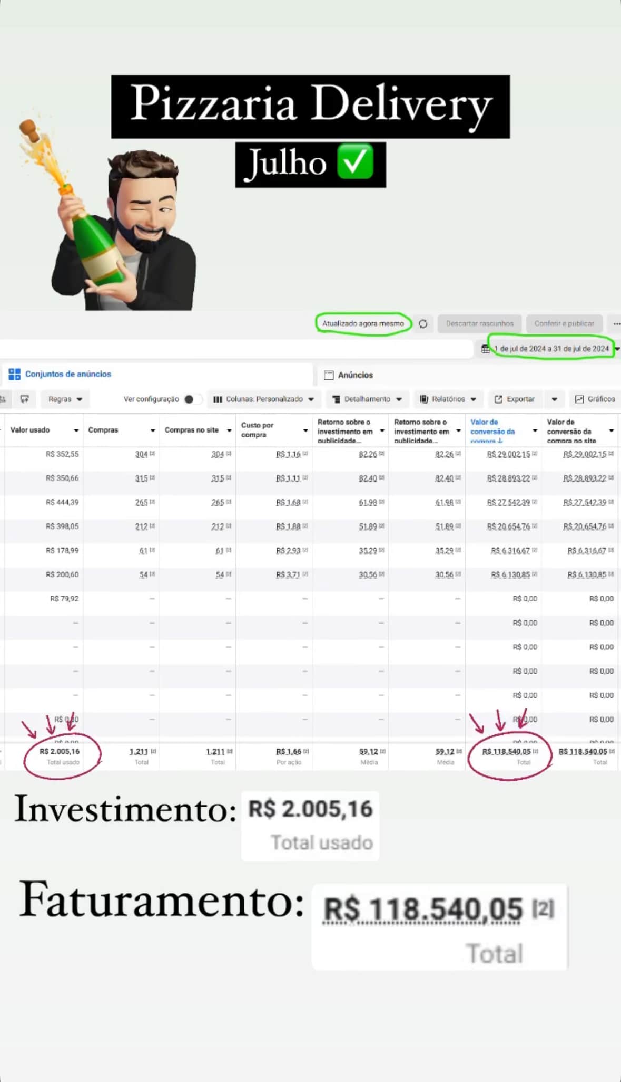
Task: Open the arrow dropdown next to Exportar
Action: 554,399
